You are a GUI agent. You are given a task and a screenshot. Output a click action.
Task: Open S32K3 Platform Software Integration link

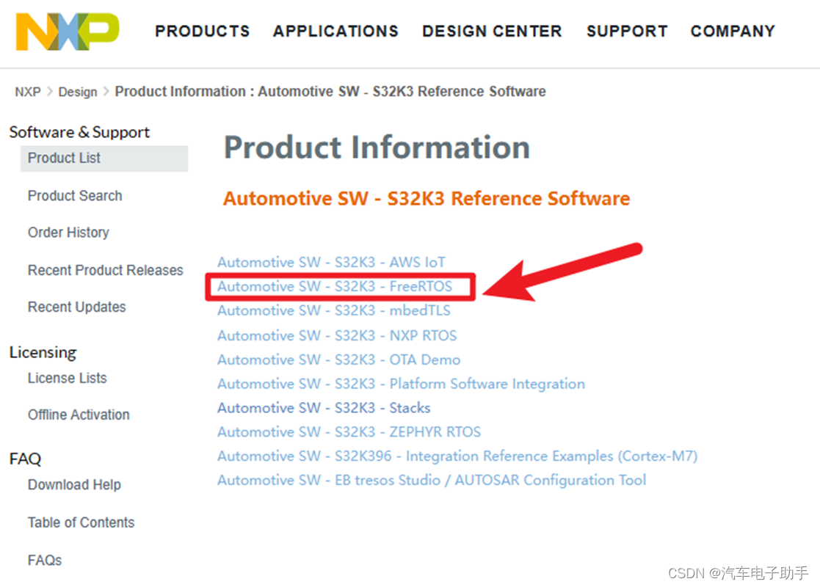coord(401,384)
